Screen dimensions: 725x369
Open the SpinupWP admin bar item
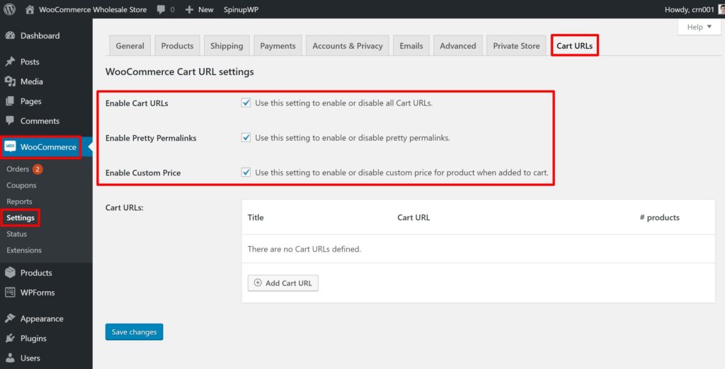click(241, 9)
